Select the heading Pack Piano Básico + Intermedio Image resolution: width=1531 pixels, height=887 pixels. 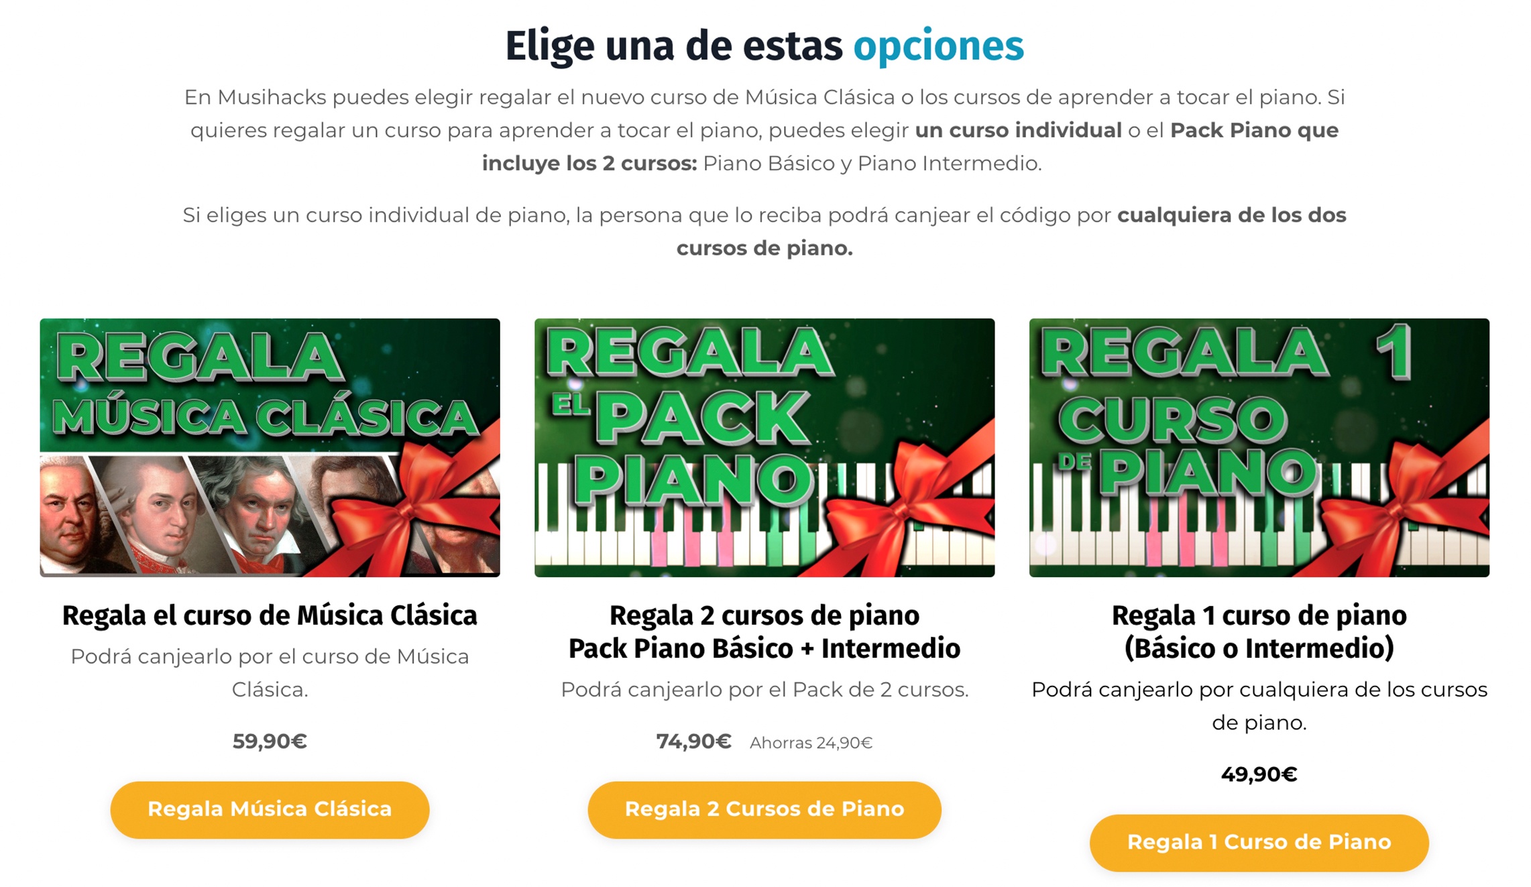coord(764,648)
